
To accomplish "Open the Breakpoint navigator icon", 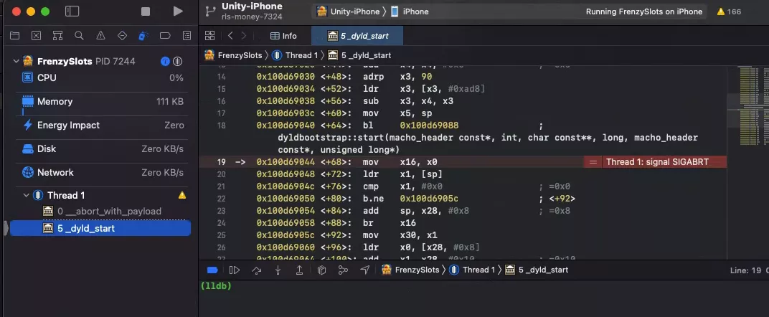I will click(165, 36).
